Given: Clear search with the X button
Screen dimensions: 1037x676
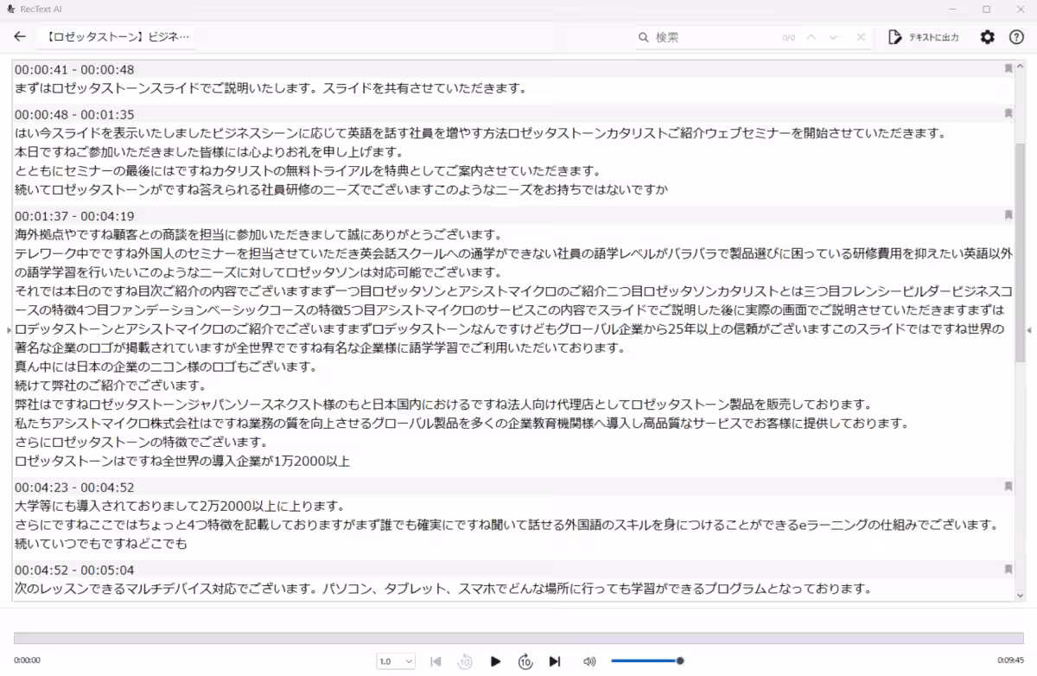Looking at the screenshot, I should point(860,37).
